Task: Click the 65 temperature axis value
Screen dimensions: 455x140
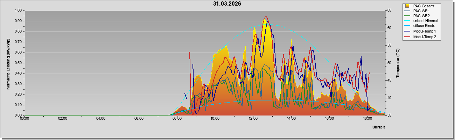Action: 389,10
